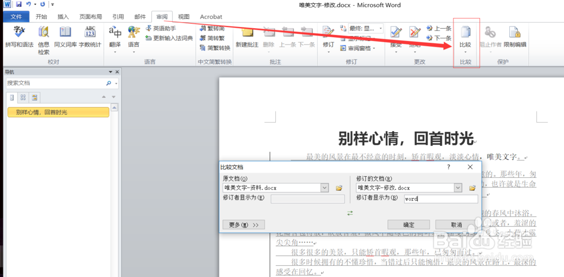Customize quick access toolbar dropdown arrow
This screenshot has width=564, height=277.
tap(52, 5)
